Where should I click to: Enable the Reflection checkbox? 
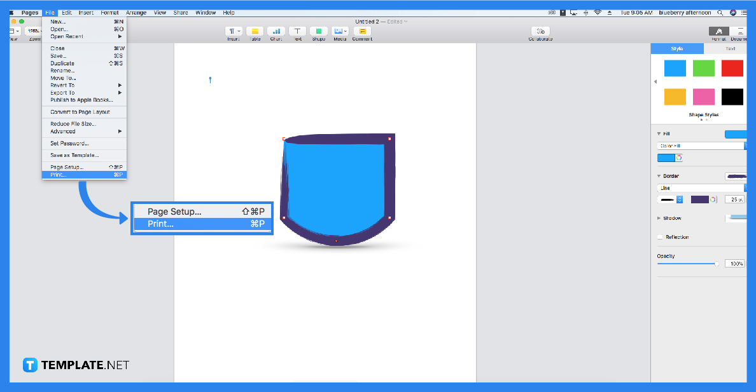click(661, 236)
